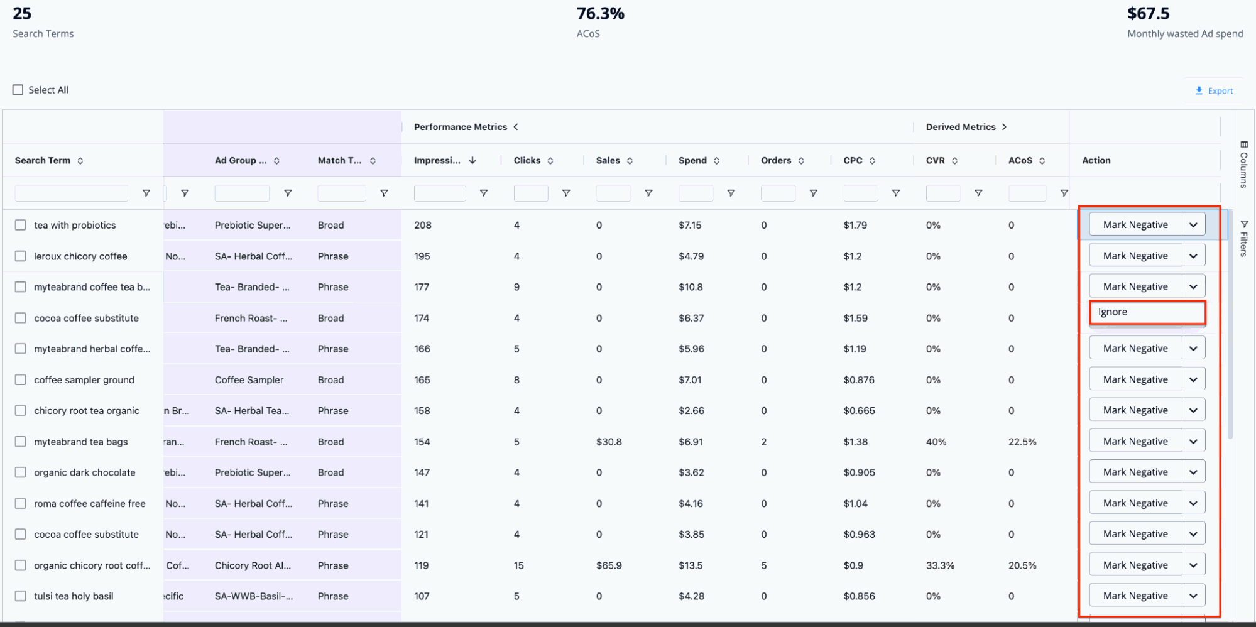1256x627 pixels.
Task: Open action dropdown for chicory root tea organic
Action: [x=1193, y=410]
